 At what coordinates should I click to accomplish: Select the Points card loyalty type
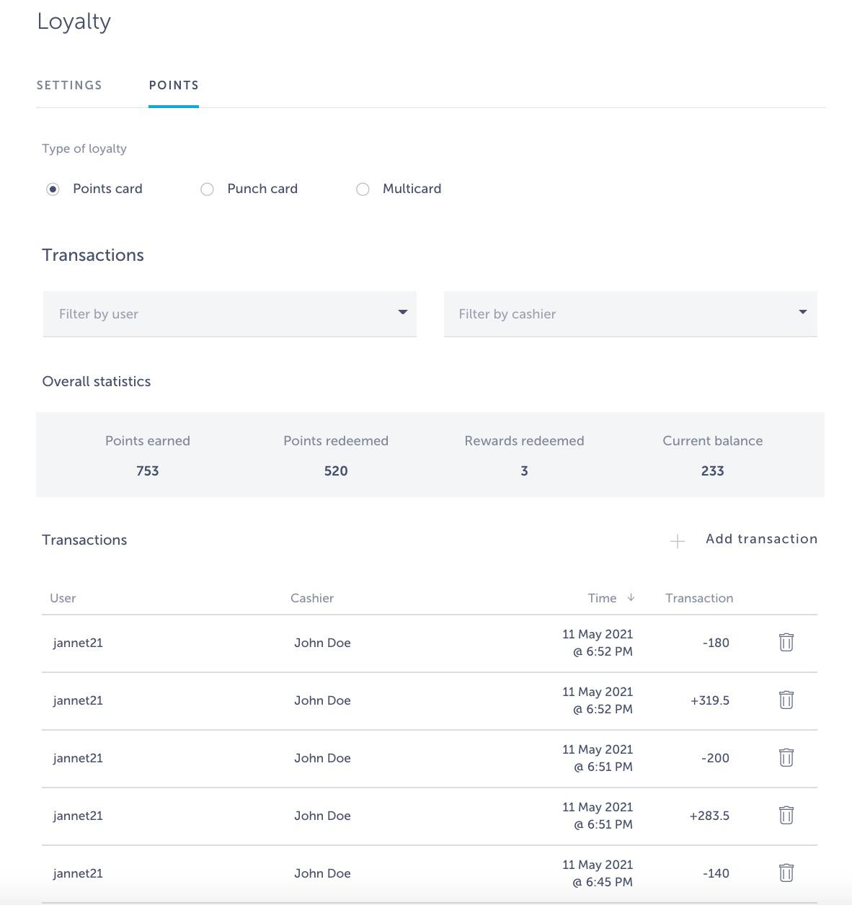53,189
